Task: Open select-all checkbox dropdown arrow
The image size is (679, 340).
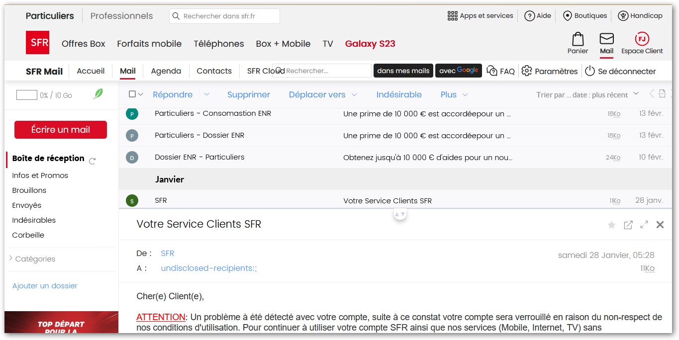Action: pyautogui.click(x=140, y=94)
